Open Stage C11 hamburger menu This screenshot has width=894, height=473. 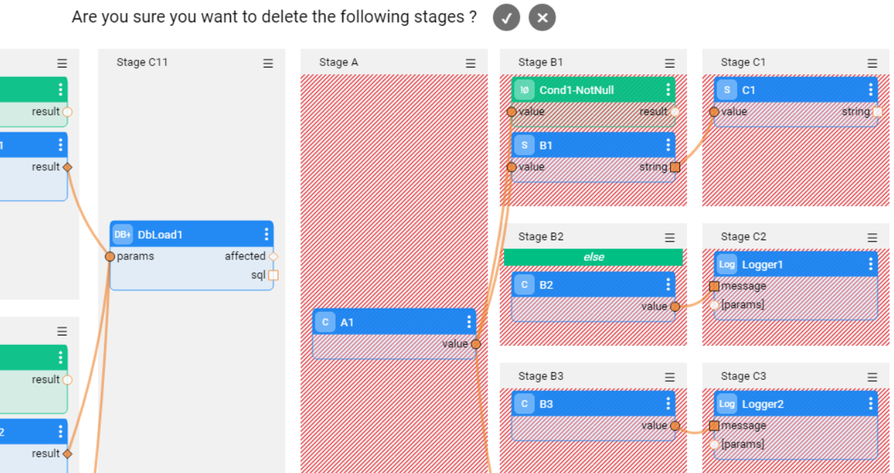pyautogui.click(x=268, y=63)
